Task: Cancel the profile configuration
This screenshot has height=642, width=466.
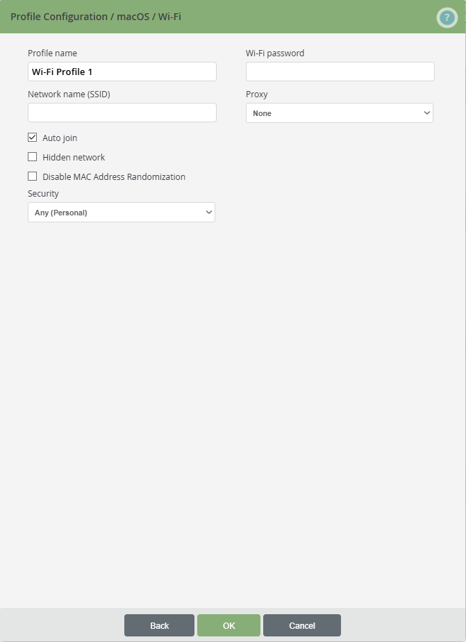Action: 301,625
